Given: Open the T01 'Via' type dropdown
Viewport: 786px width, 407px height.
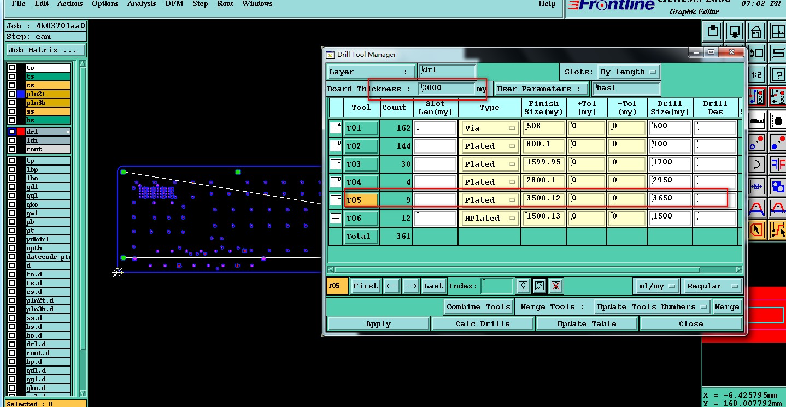Looking at the screenshot, I should click(x=489, y=128).
